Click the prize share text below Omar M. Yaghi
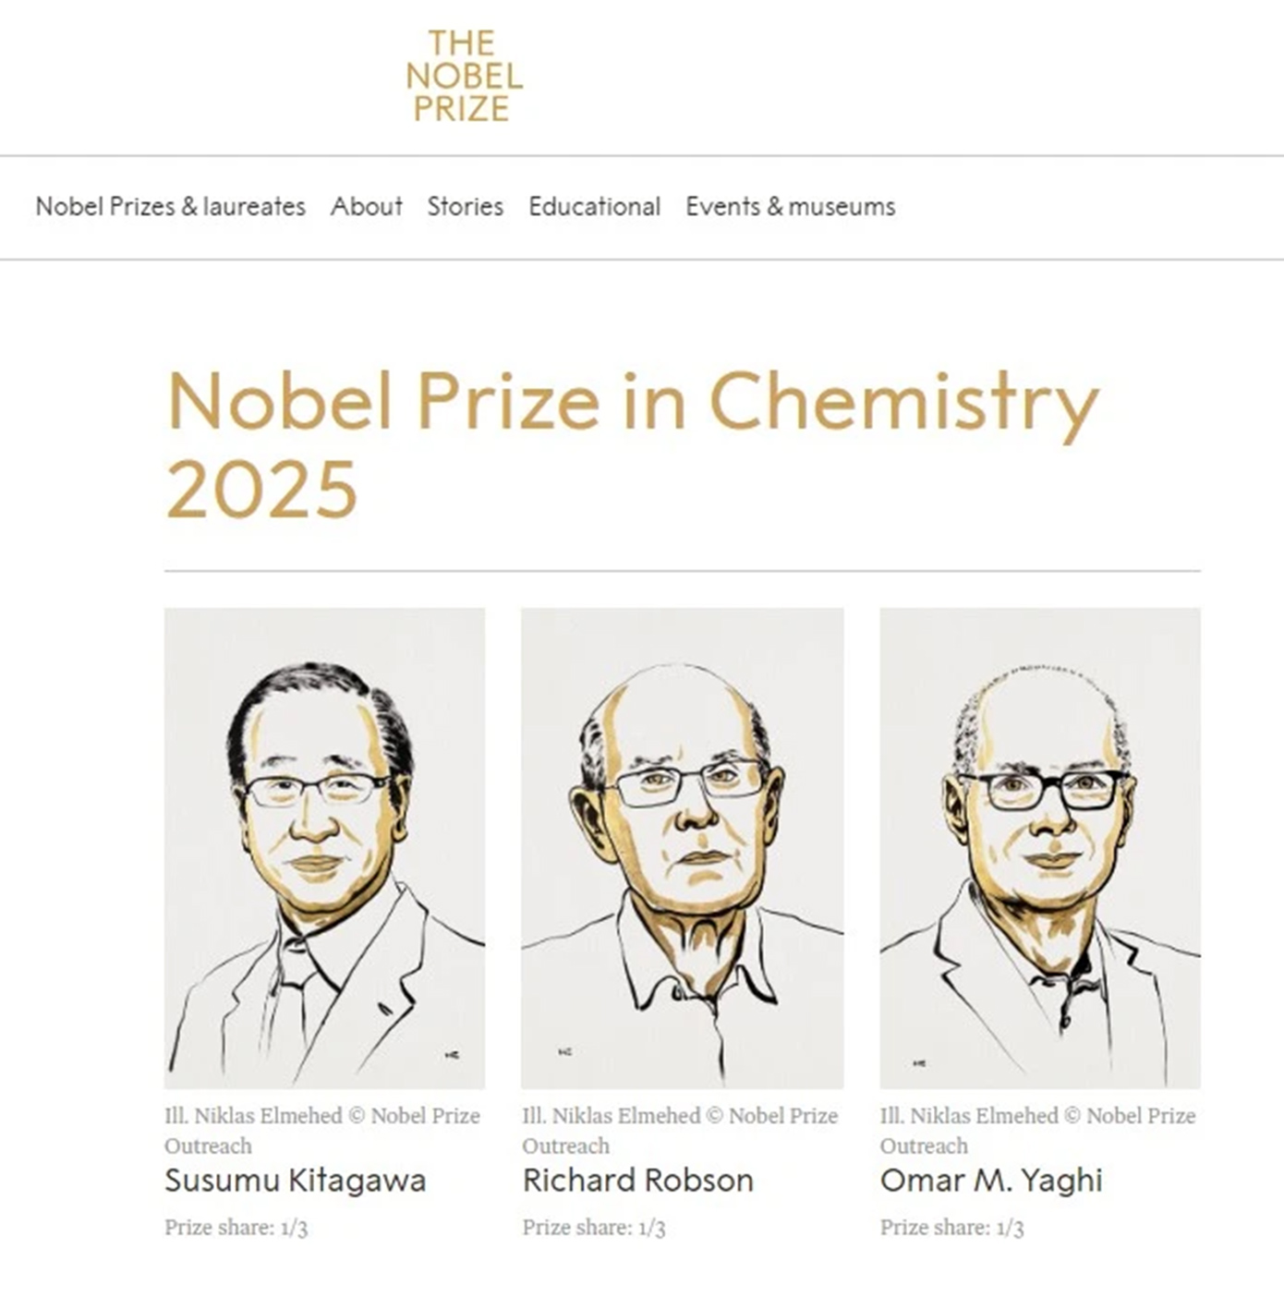Image resolution: width=1284 pixels, height=1297 pixels. point(951,1228)
